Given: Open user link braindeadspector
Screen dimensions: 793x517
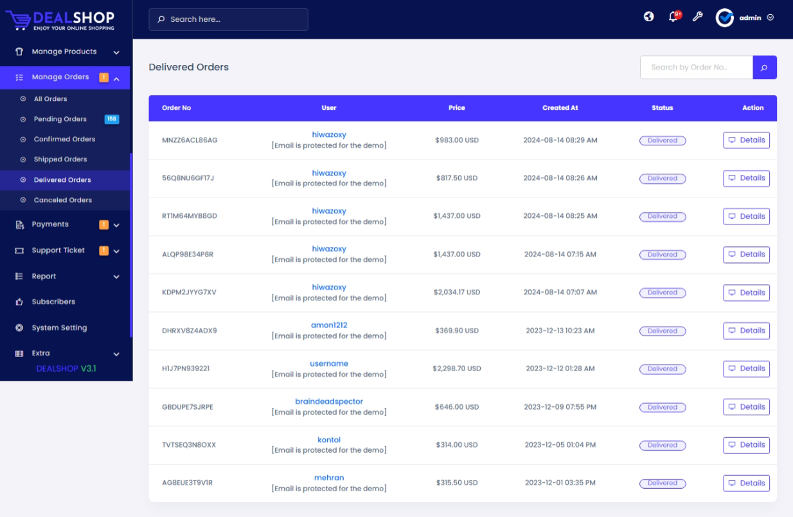Looking at the screenshot, I should pos(329,401).
